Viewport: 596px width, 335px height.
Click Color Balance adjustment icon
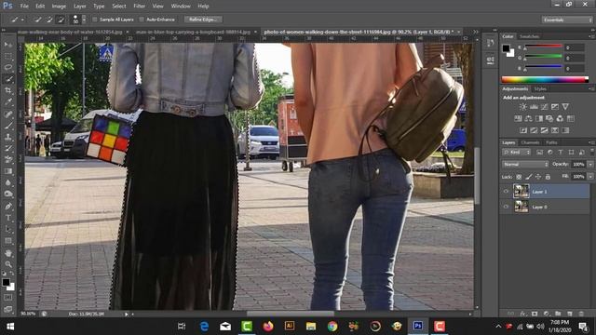[x=528, y=119]
